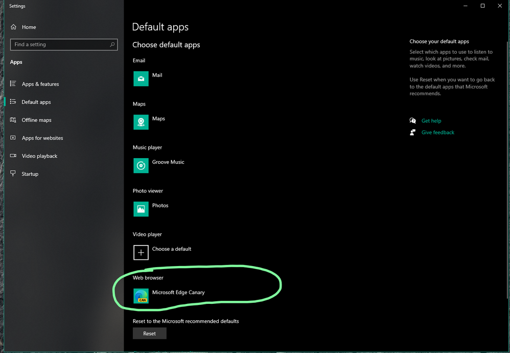
Task: Click the Get help chat icon
Action: [x=413, y=121]
